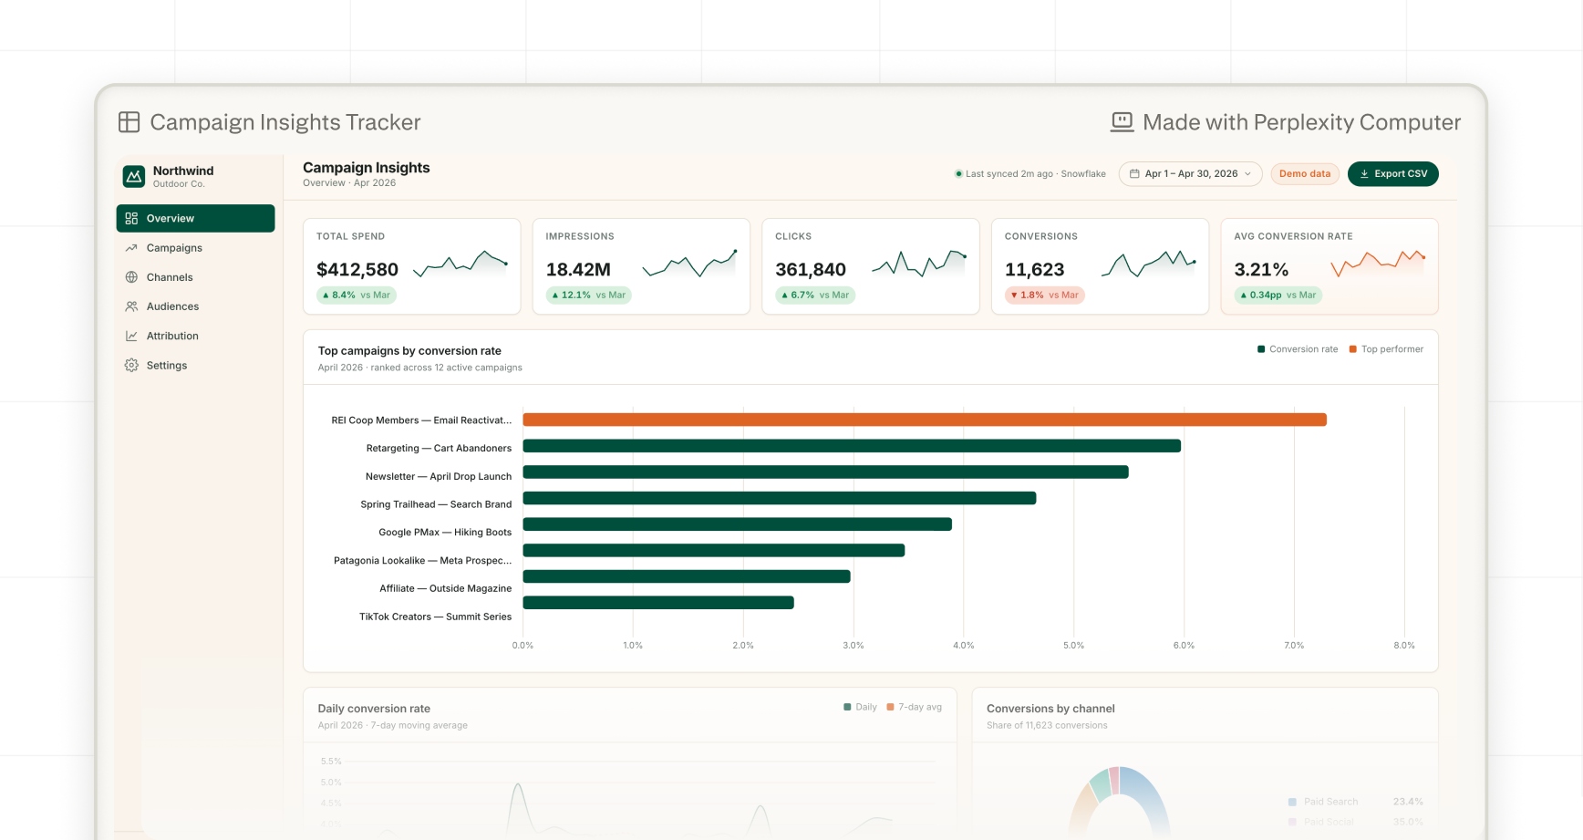Click the Attribution chart icon
Screen dimensions: 1583x840
pyautogui.click(x=131, y=336)
